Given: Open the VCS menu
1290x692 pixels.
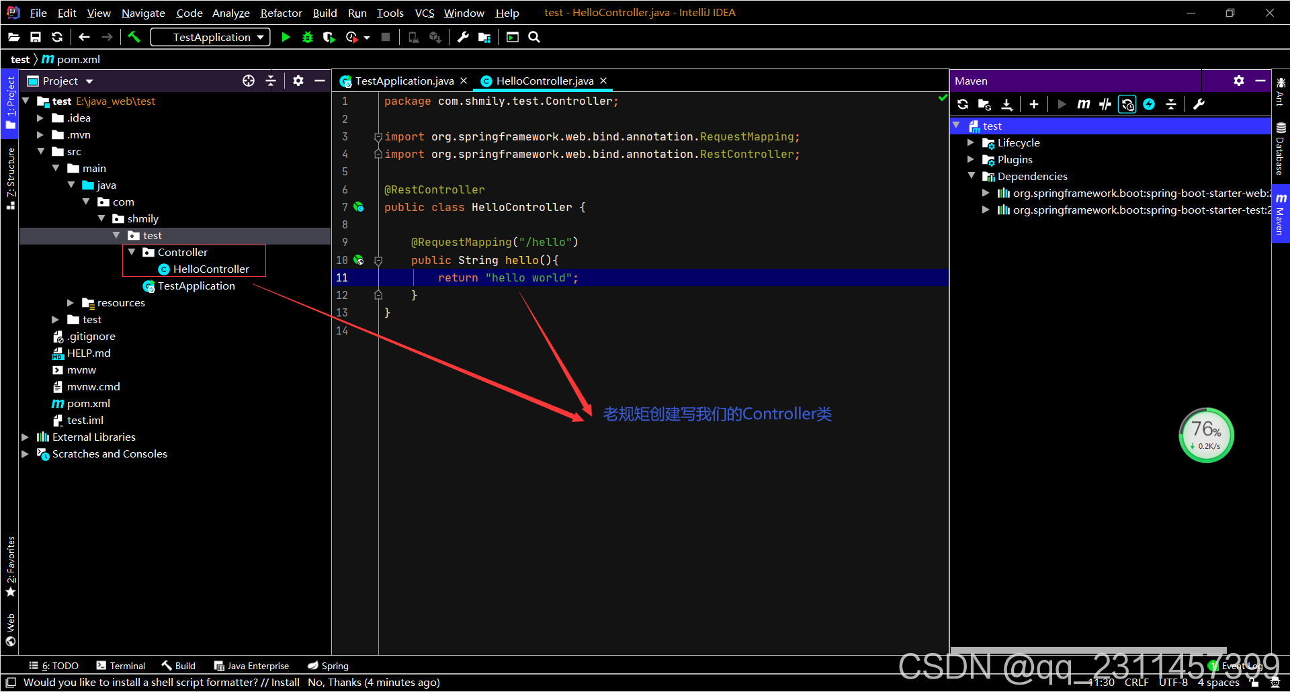Looking at the screenshot, I should pos(425,13).
